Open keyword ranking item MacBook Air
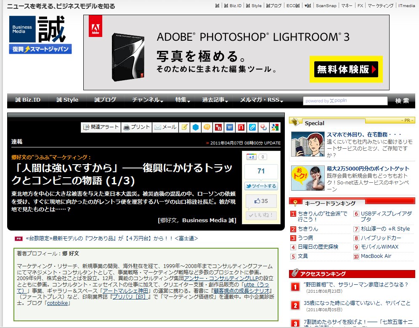The image size is (419, 328). click(376, 256)
